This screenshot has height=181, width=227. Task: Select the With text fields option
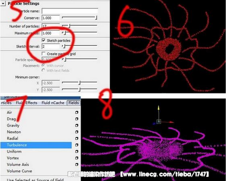click(43, 70)
